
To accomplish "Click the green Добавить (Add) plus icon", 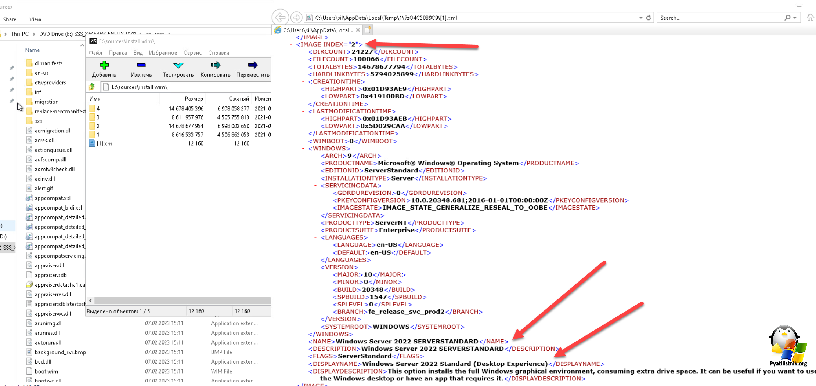I will (x=104, y=65).
